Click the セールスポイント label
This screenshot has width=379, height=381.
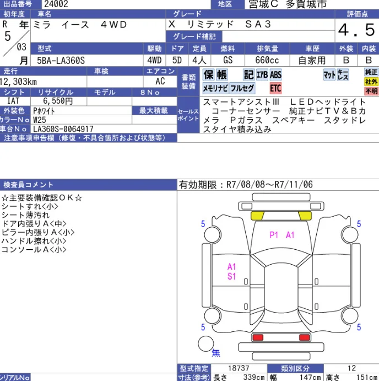pyautogui.click(x=188, y=115)
